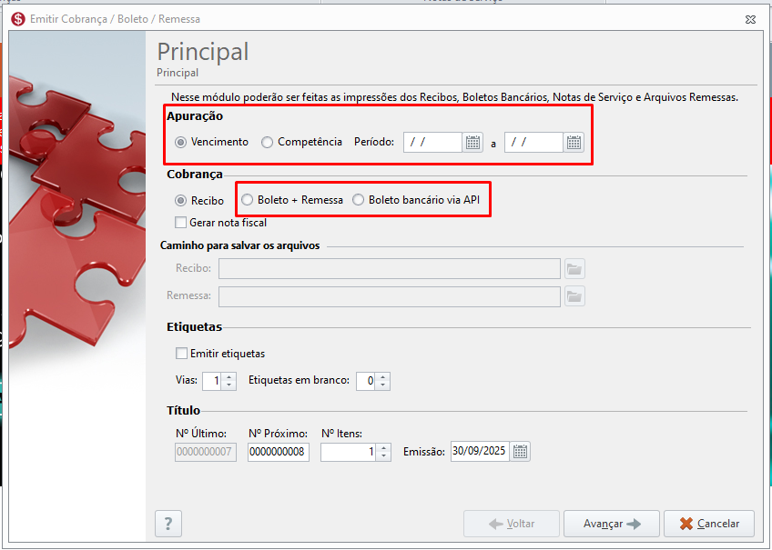This screenshot has width=772, height=550.
Task: Click the window title bar dollar icon
Action: click(18, 19)
